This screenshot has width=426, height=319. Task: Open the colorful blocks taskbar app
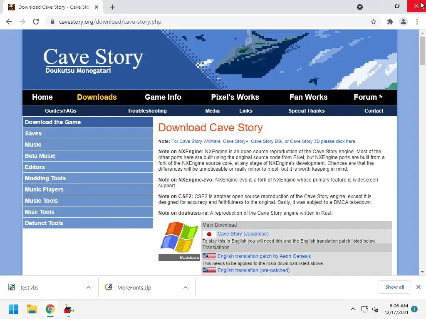click(x=69, y=309)
